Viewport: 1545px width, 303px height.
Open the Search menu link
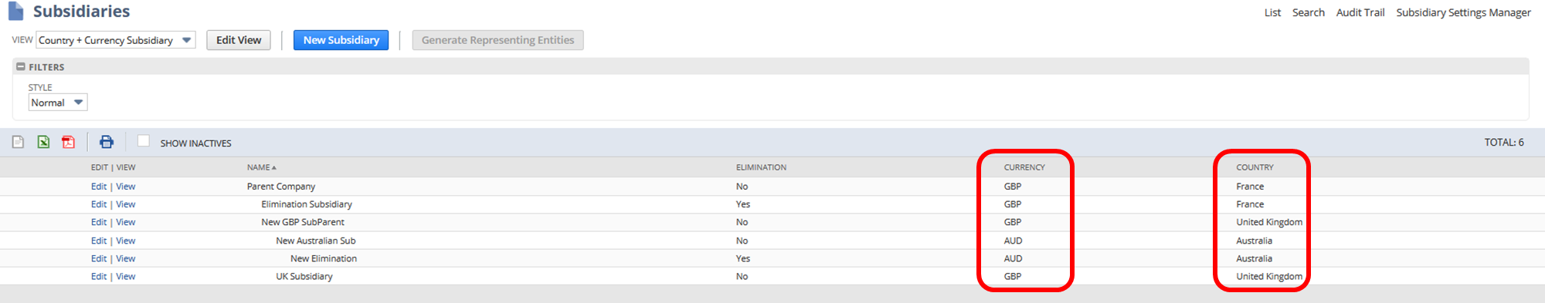1308,12
